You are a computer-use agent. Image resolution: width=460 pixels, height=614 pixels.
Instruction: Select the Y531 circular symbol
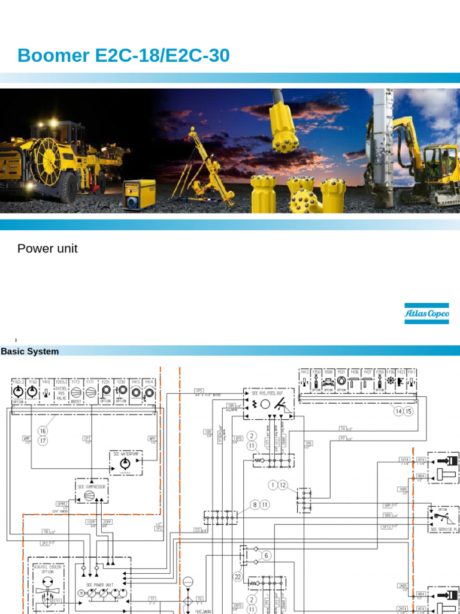pos(341,381)
